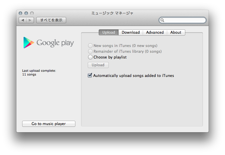Minimize the window with the middle traffic-light button
The image size is (225, 155).
coord(26,13)
